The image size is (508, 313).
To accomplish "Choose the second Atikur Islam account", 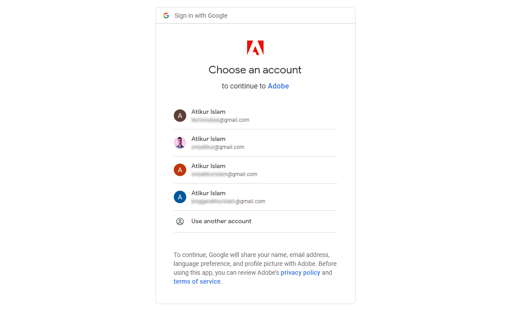I will coord(255,142).
